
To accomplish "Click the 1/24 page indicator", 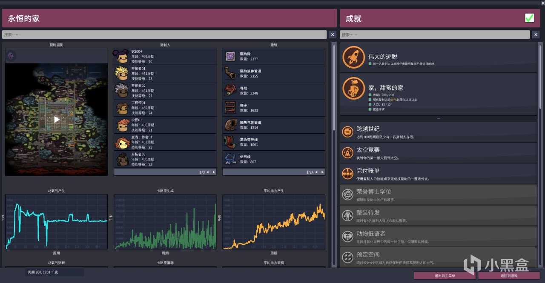I will [x=310, y=172].
